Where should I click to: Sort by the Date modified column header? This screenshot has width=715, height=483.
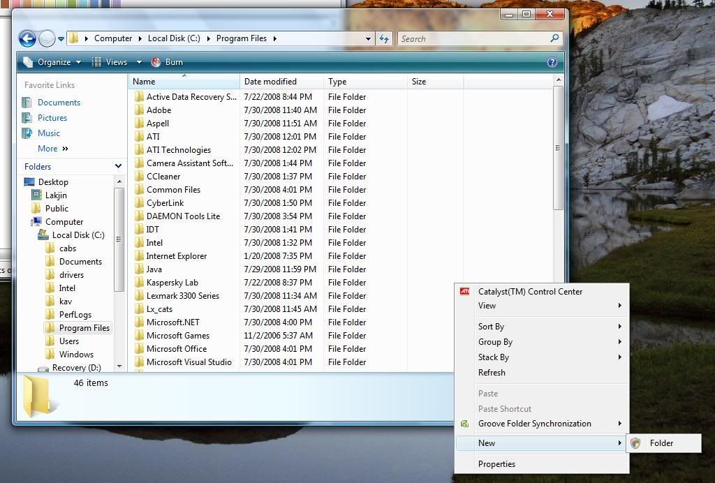tap(281, 82)
